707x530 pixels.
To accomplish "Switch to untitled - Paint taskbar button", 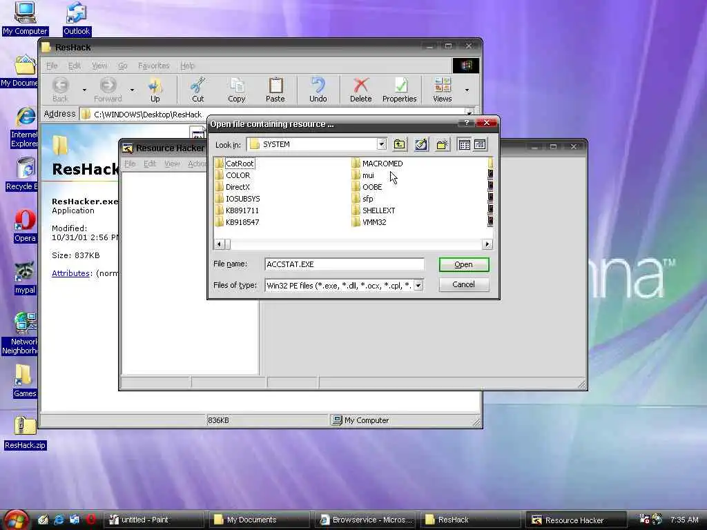I will pos(155,520).
